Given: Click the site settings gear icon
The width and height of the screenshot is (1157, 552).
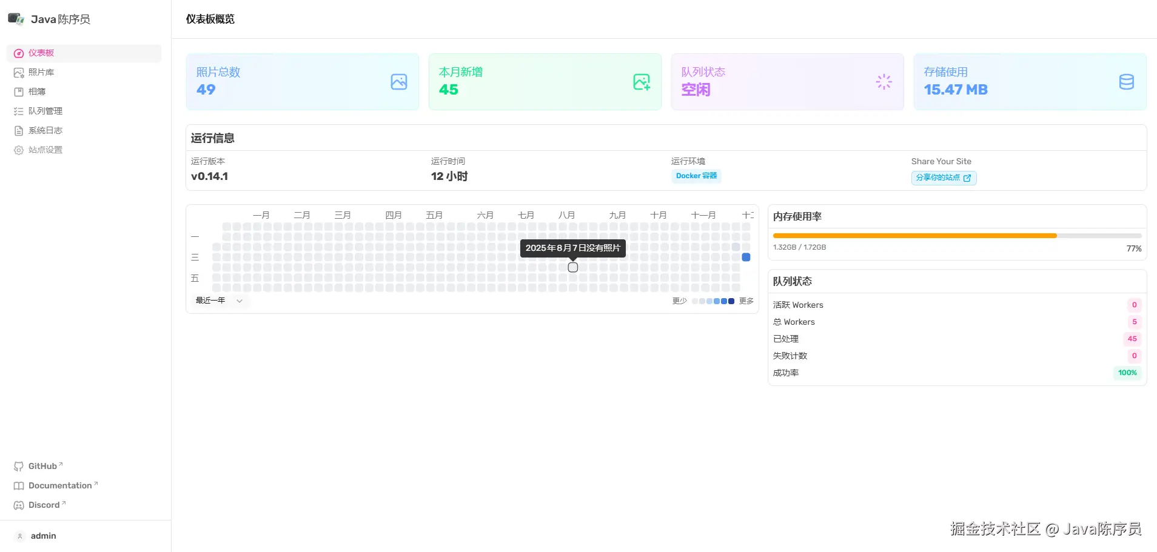Looking at the screenshot, I should (x=19, y=150).
